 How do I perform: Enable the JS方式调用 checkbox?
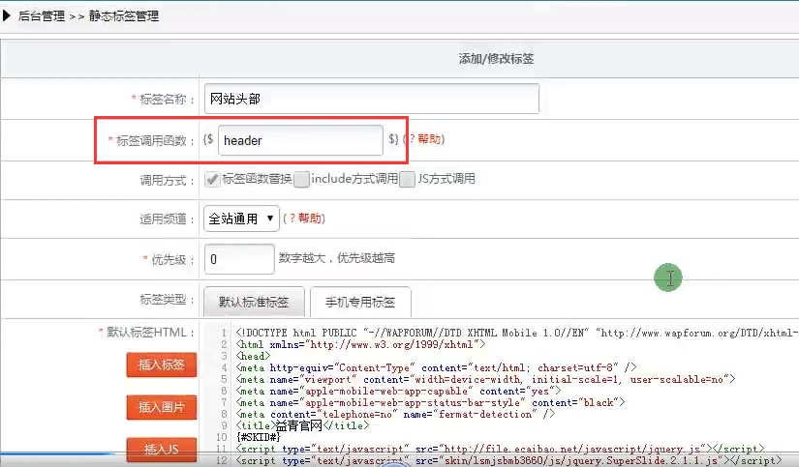click(x=407, y=179)
